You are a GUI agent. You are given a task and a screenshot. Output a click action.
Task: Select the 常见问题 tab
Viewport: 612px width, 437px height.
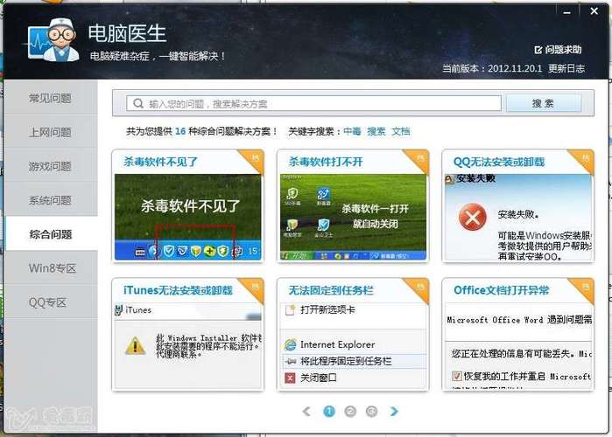[51, 98]
